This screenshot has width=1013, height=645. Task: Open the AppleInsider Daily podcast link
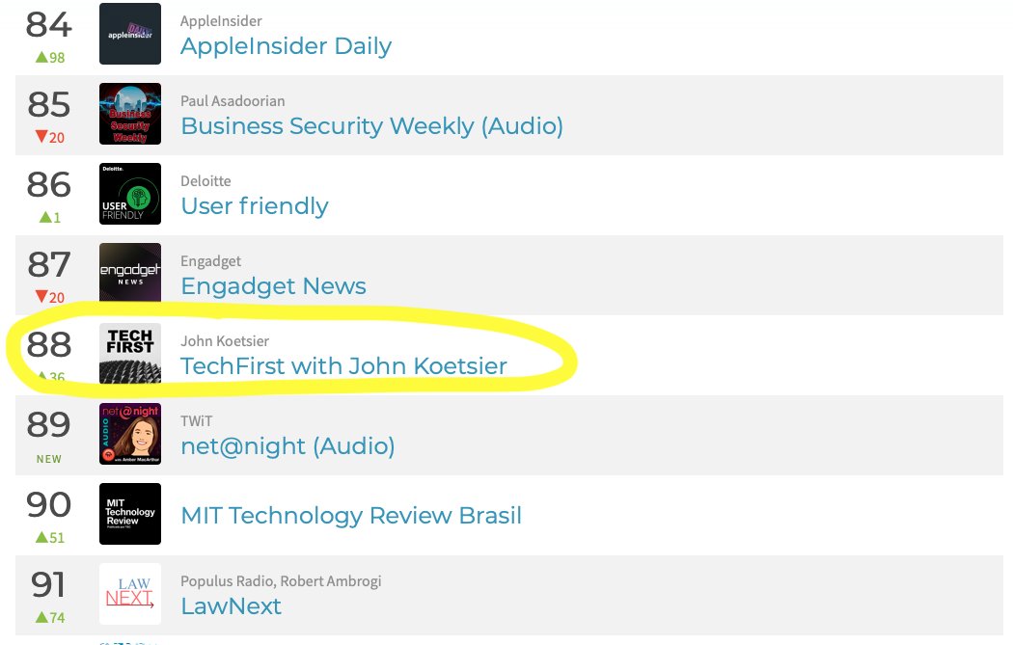point(287,46)
